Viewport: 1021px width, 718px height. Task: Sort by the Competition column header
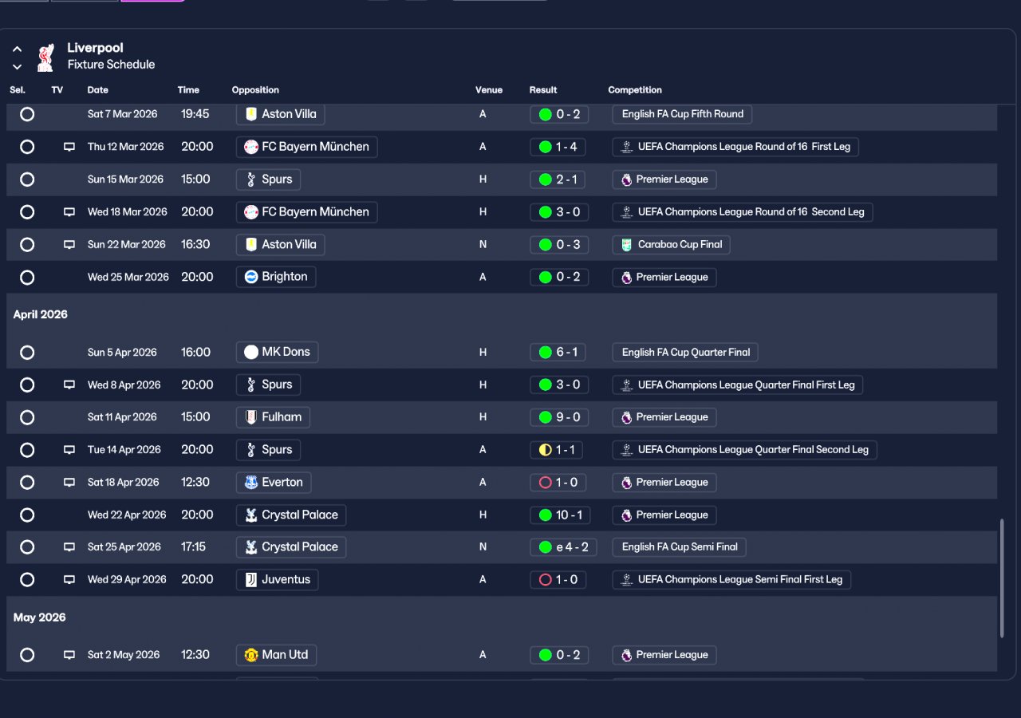point(635,90)
